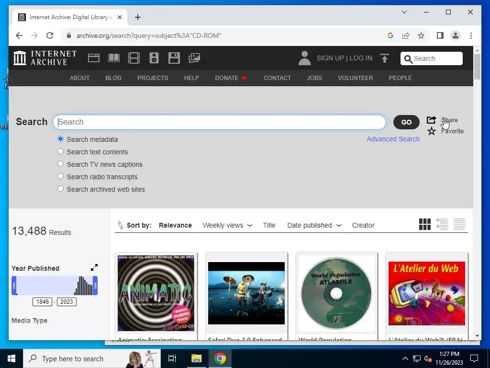490x368 pixels.
Task: Select Search TV news captions option
Action: pyautogui.click(x=61, y=164)
